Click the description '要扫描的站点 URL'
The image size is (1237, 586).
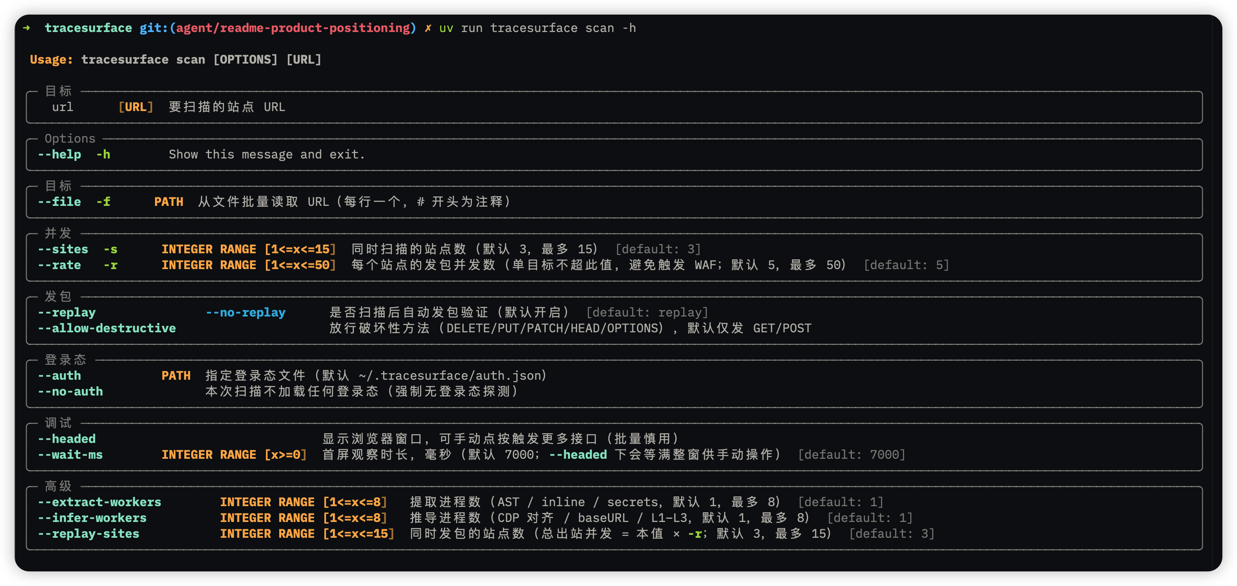tap(227, 107)
